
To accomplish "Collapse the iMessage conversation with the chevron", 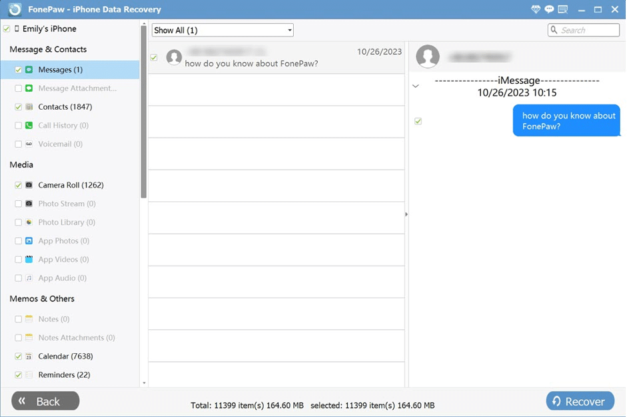I will pyautogui.click(x=416, y=86).
